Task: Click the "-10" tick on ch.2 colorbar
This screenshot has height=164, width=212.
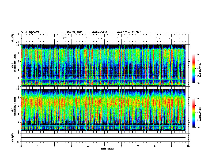Action: tap(198, 128)
